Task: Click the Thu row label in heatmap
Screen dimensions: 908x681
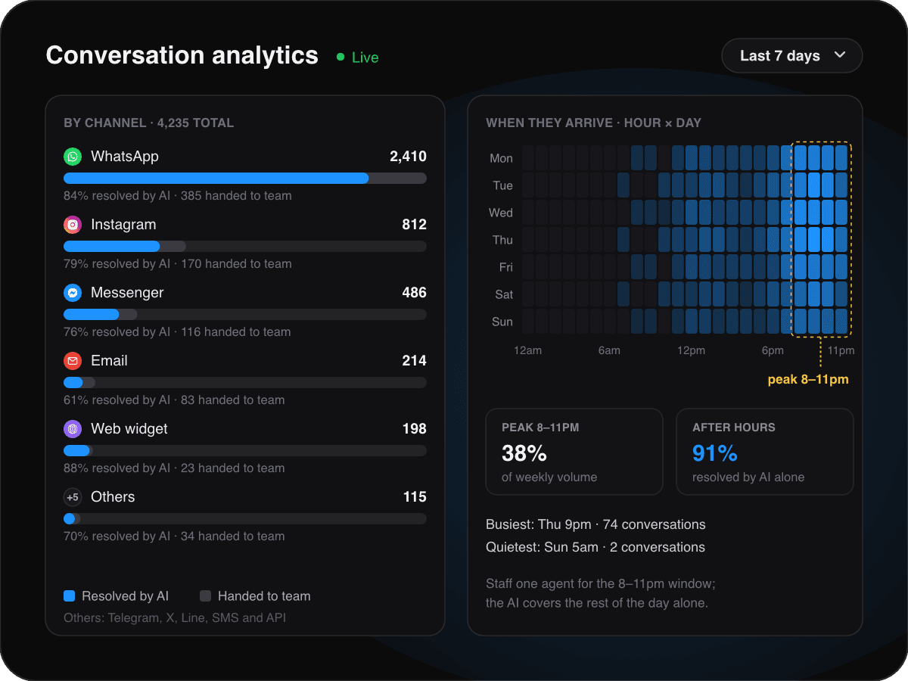Action: click(x=502, y=240)
